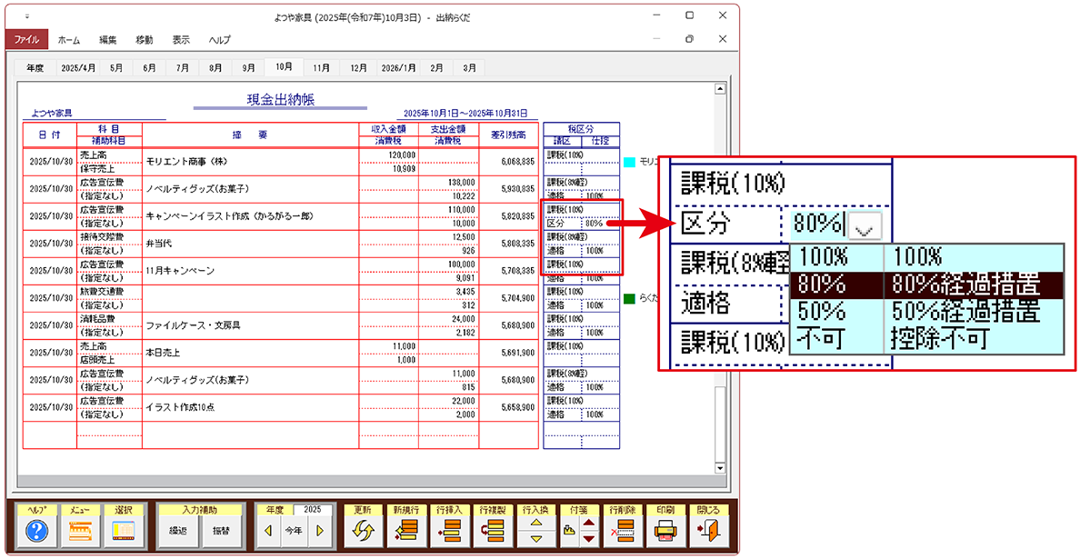Click the 選択 icon in bottom toolbar
Viewport: 1080px width, 559px height.
(123, 531)
